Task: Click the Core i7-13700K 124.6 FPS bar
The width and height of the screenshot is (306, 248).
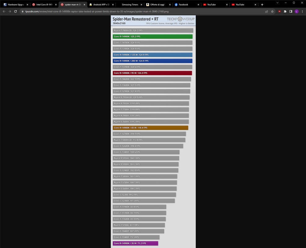Action: [x=152, y=67]
